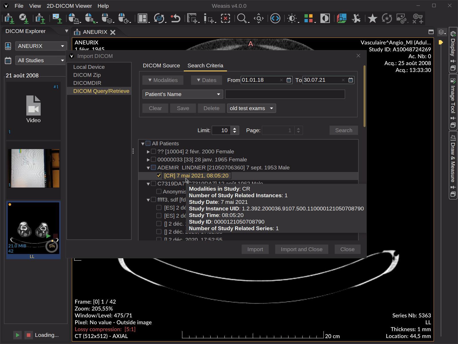Select the Import DICOM files icon
458x344 pixels.
(x=9, y=19)
